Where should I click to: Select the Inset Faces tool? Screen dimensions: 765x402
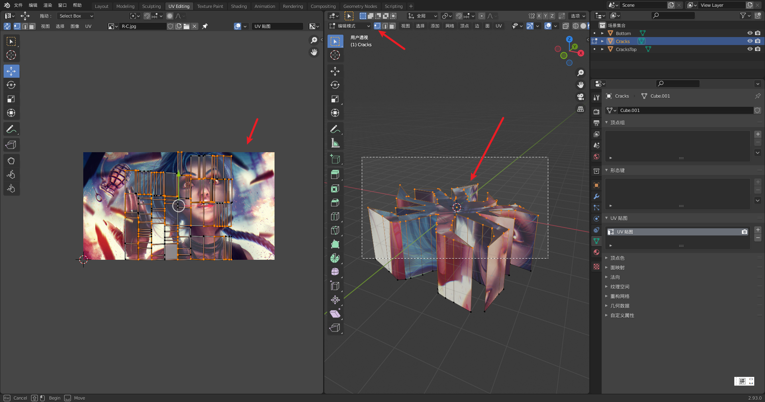pos(335,188)
